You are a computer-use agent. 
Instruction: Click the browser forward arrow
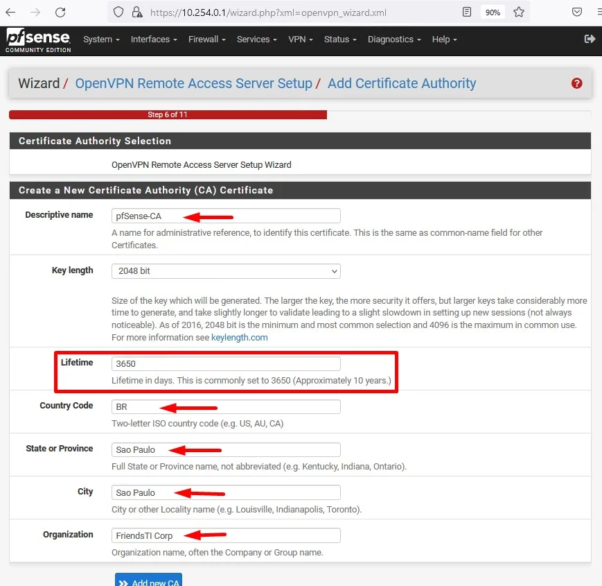click(35, 12)
